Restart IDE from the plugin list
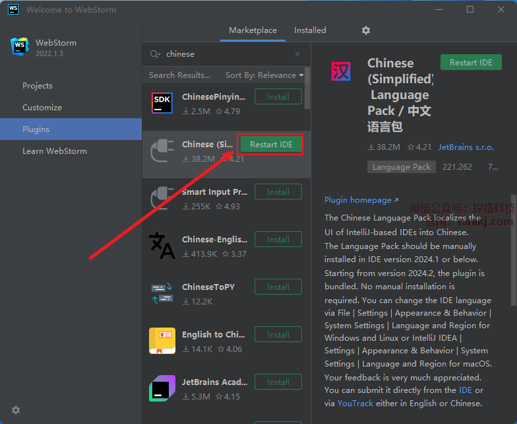 pos(271,145)
